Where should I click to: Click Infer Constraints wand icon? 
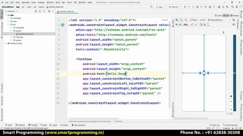(x=196, y=25)
